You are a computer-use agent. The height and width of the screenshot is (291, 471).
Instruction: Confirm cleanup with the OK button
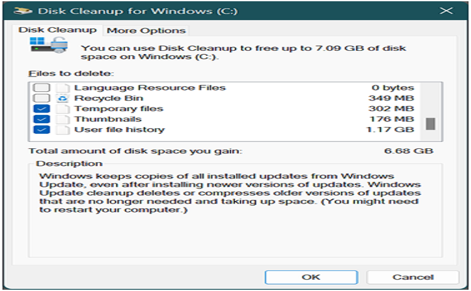tap(311, 277)
